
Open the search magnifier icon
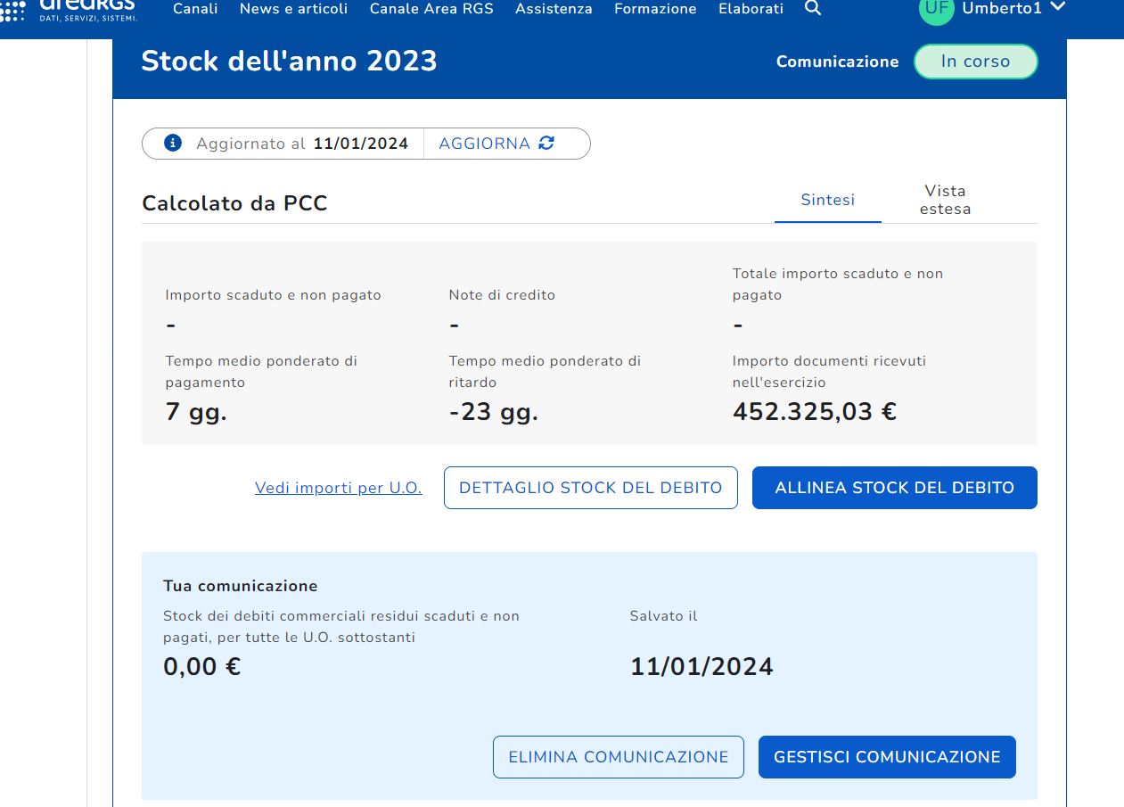(x=812, y=8)
